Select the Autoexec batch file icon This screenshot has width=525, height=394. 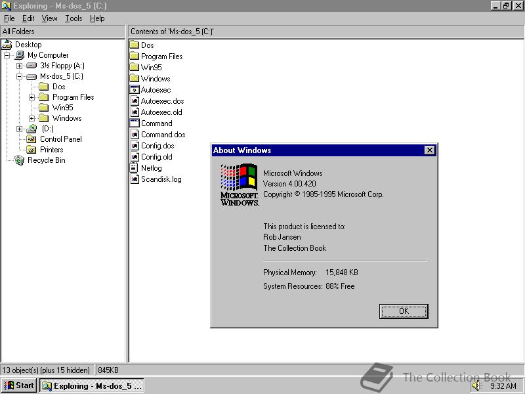135,89
